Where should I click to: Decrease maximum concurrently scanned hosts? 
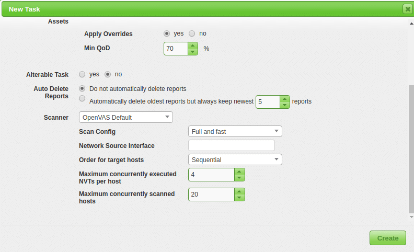coord(239,197)
